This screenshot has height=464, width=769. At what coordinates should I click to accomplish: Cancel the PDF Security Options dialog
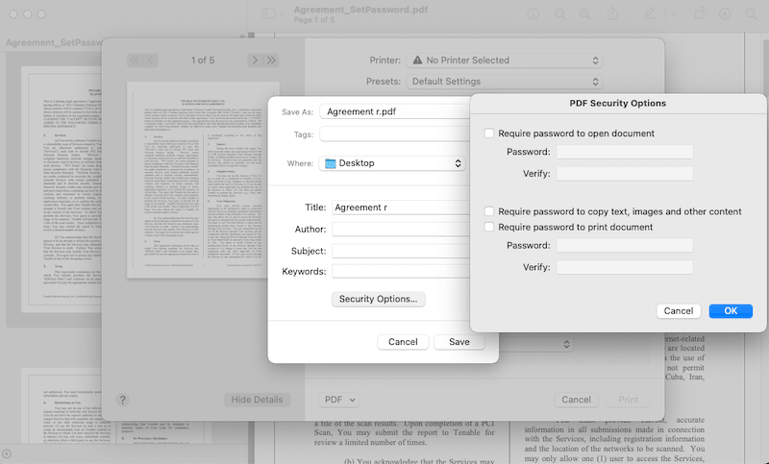click(679, 311)
